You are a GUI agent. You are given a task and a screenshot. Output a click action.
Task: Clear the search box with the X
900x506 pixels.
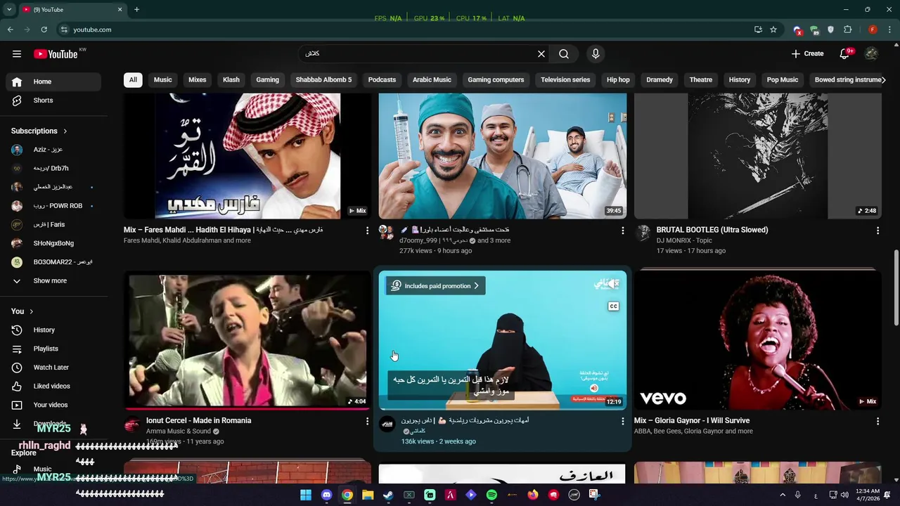(541, 54)
